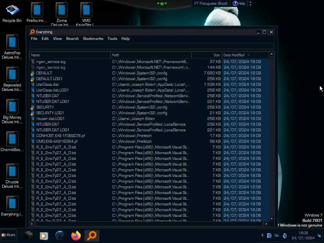This screenshot has width=324, height=243.
Task: Open the Search menu in Everything
Action: 72,39
